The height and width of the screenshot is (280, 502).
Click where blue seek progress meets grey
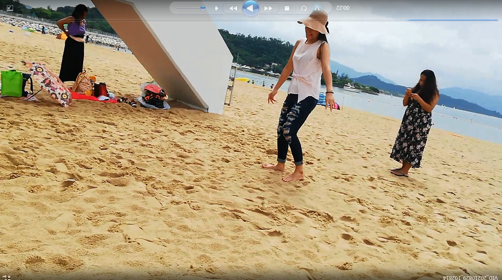[x=407, y=20]
